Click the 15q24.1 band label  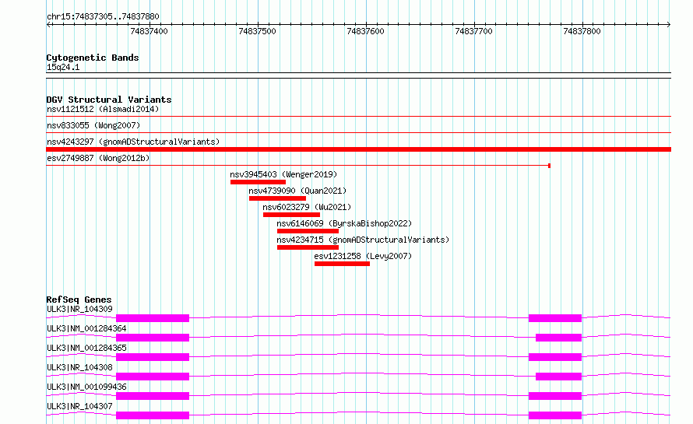[x=63, y=67]
